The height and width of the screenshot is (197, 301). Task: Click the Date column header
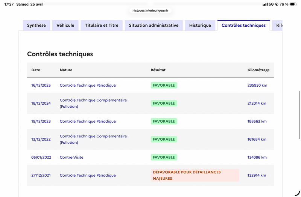pos(36,70)
